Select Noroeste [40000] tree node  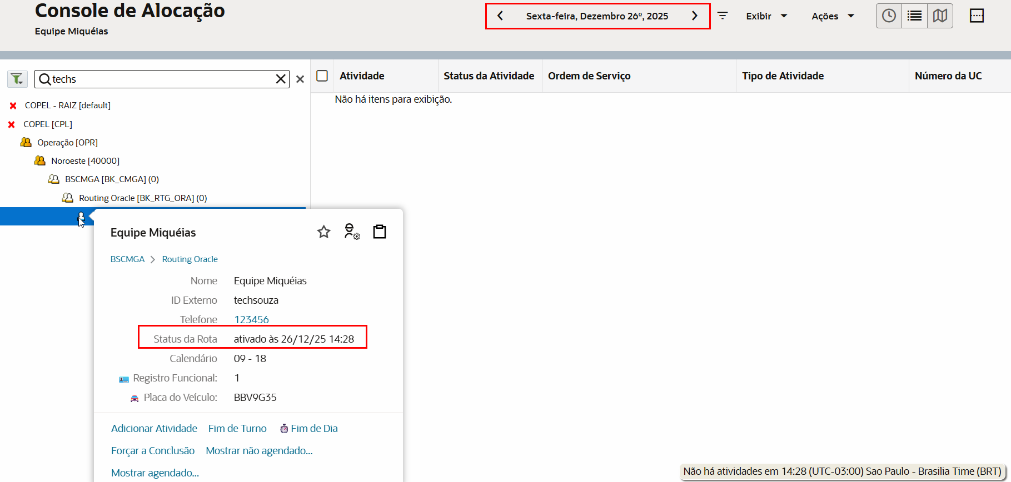click(85, 161)
